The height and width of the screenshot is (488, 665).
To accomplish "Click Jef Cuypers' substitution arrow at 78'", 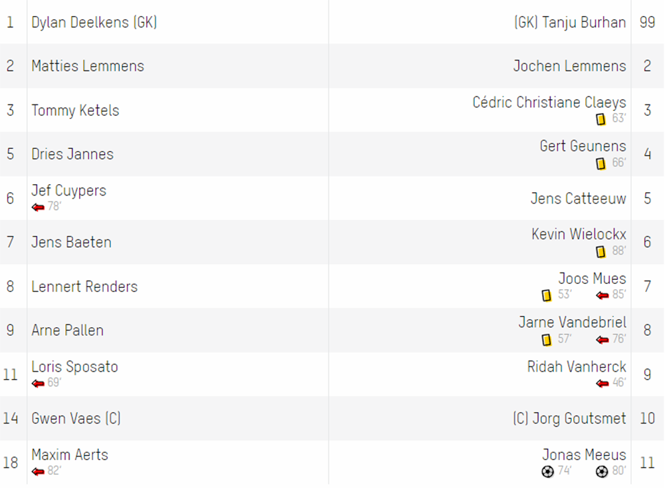I will (x=38, y=207).
